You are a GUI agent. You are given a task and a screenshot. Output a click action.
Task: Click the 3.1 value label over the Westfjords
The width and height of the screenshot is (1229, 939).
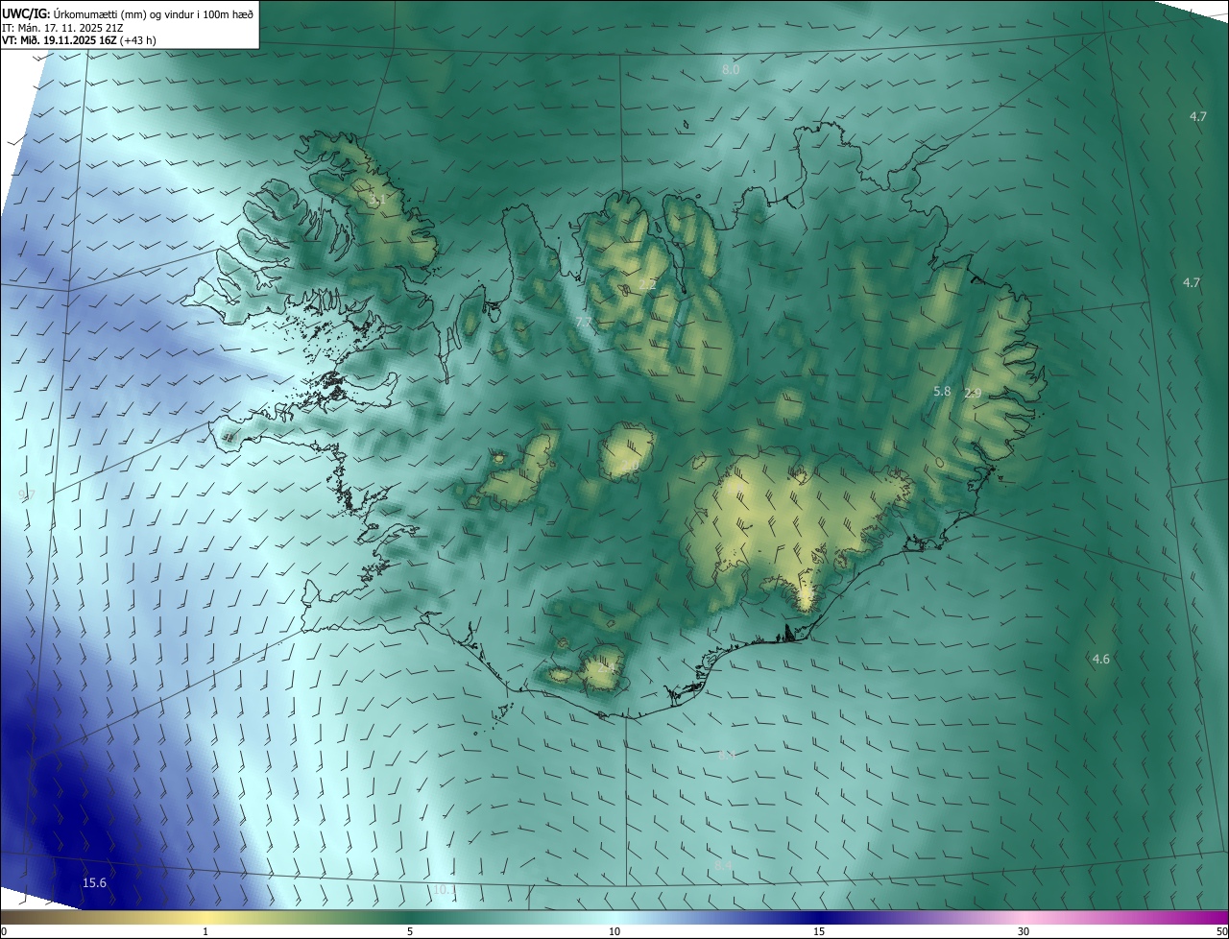click(376, 200)
